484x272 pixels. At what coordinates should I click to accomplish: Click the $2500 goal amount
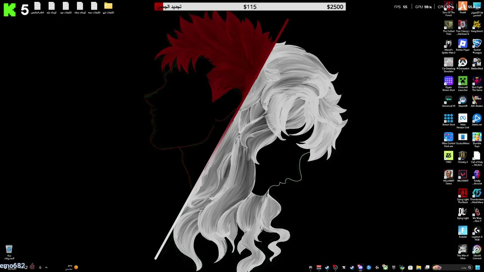click(335, 7)
